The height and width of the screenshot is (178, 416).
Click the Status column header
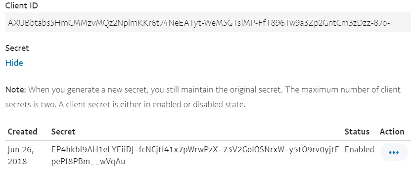click(x=357, y=132)
